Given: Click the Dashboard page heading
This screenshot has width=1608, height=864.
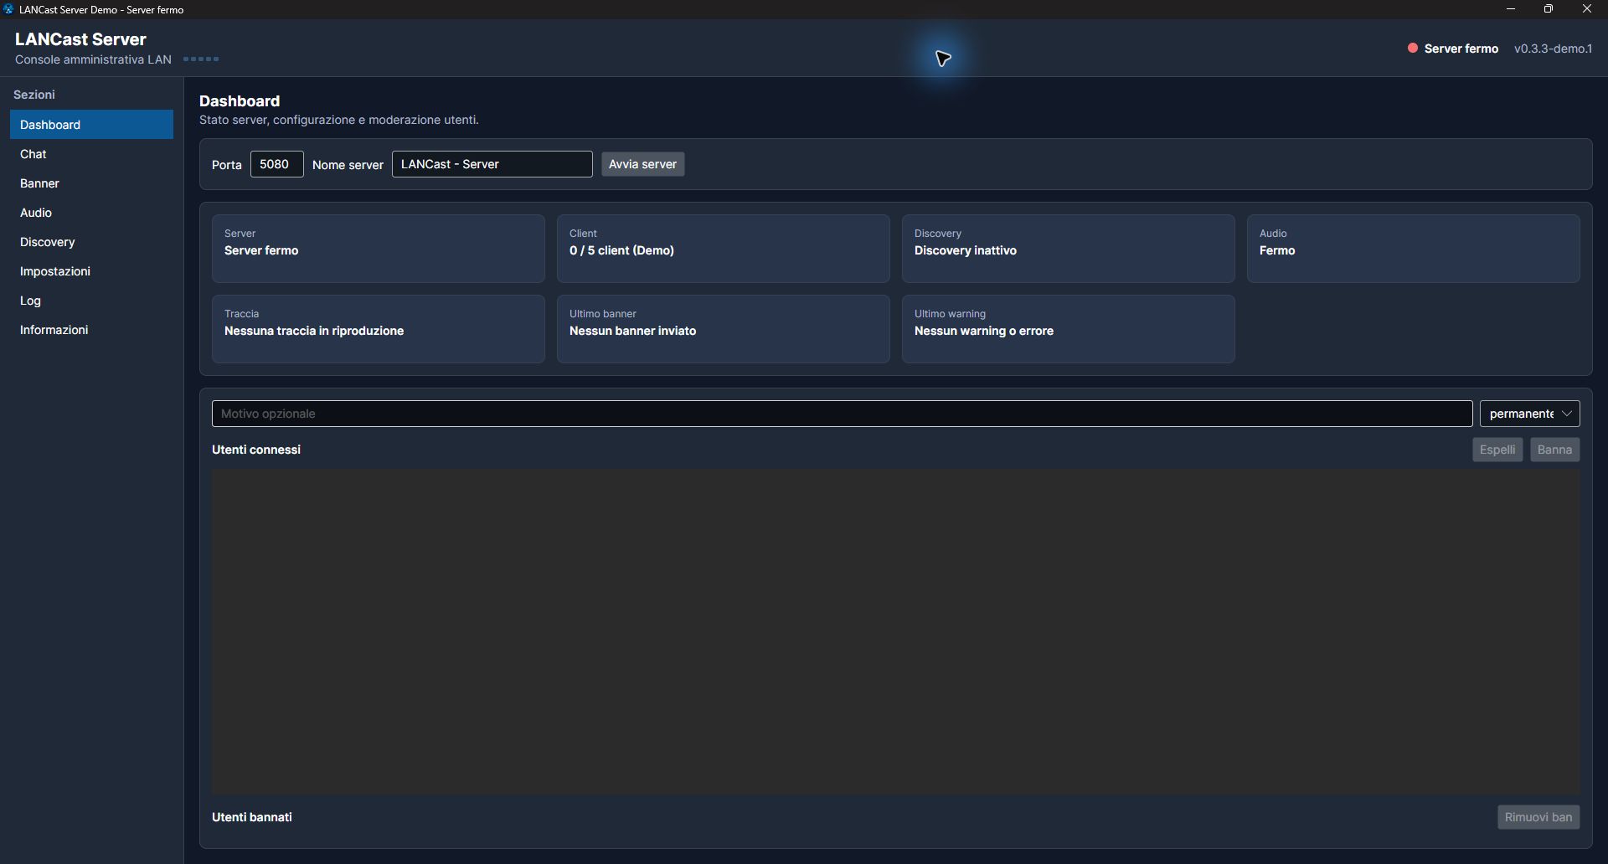Looking at the screenshot, I should point(240,101).
